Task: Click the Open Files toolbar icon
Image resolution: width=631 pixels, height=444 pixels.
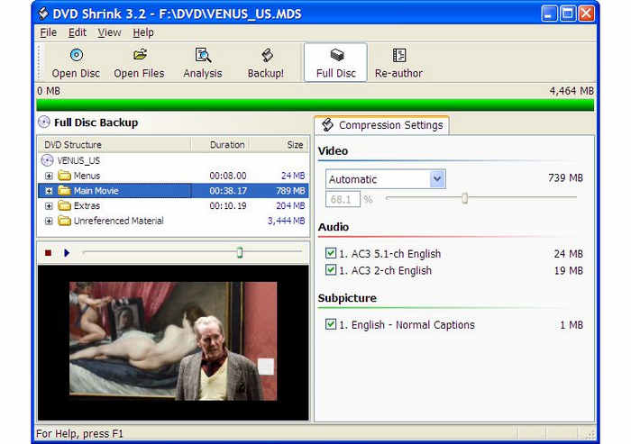Action: [x=140, y=55]
